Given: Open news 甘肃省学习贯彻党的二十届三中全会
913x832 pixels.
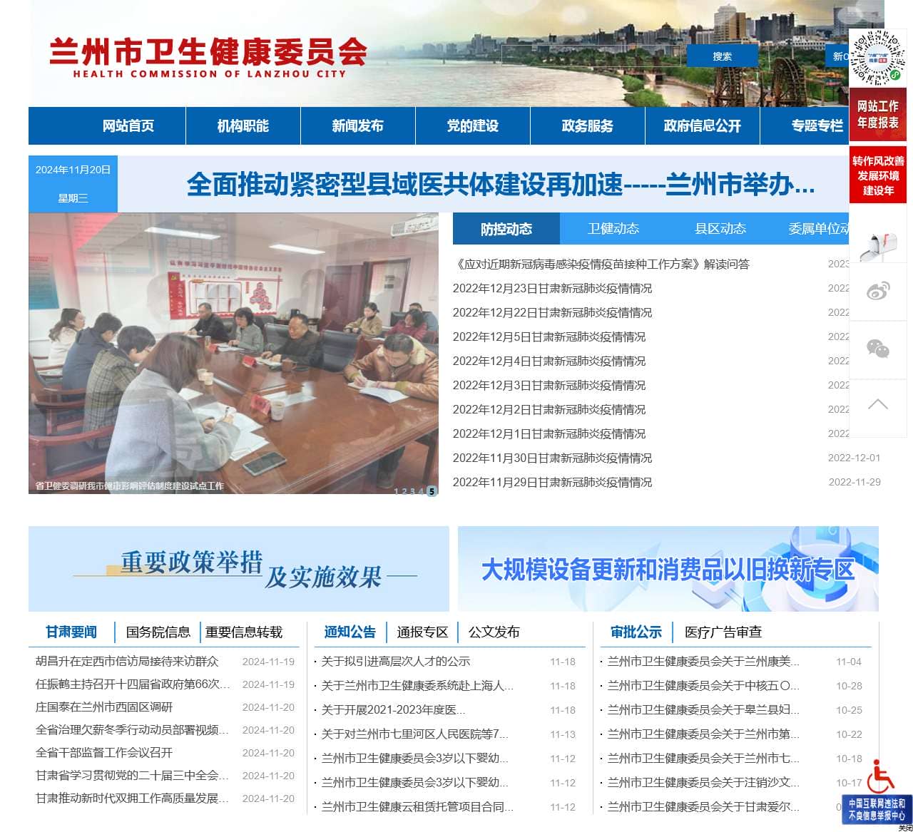Looking at the screenshot, I should click(133, 775).
